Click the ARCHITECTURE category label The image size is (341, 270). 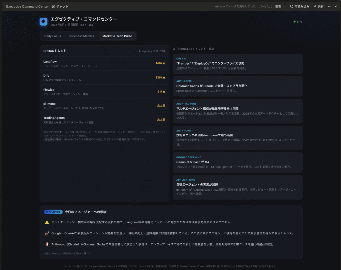click(x=186, y=104)
